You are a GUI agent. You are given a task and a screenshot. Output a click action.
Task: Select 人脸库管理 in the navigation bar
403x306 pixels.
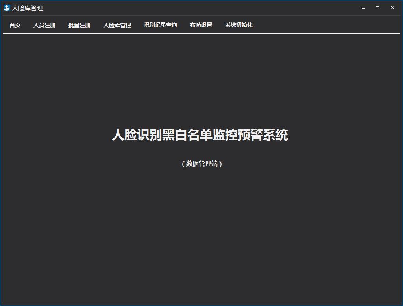pyautogui.click(x=117, y=25)
